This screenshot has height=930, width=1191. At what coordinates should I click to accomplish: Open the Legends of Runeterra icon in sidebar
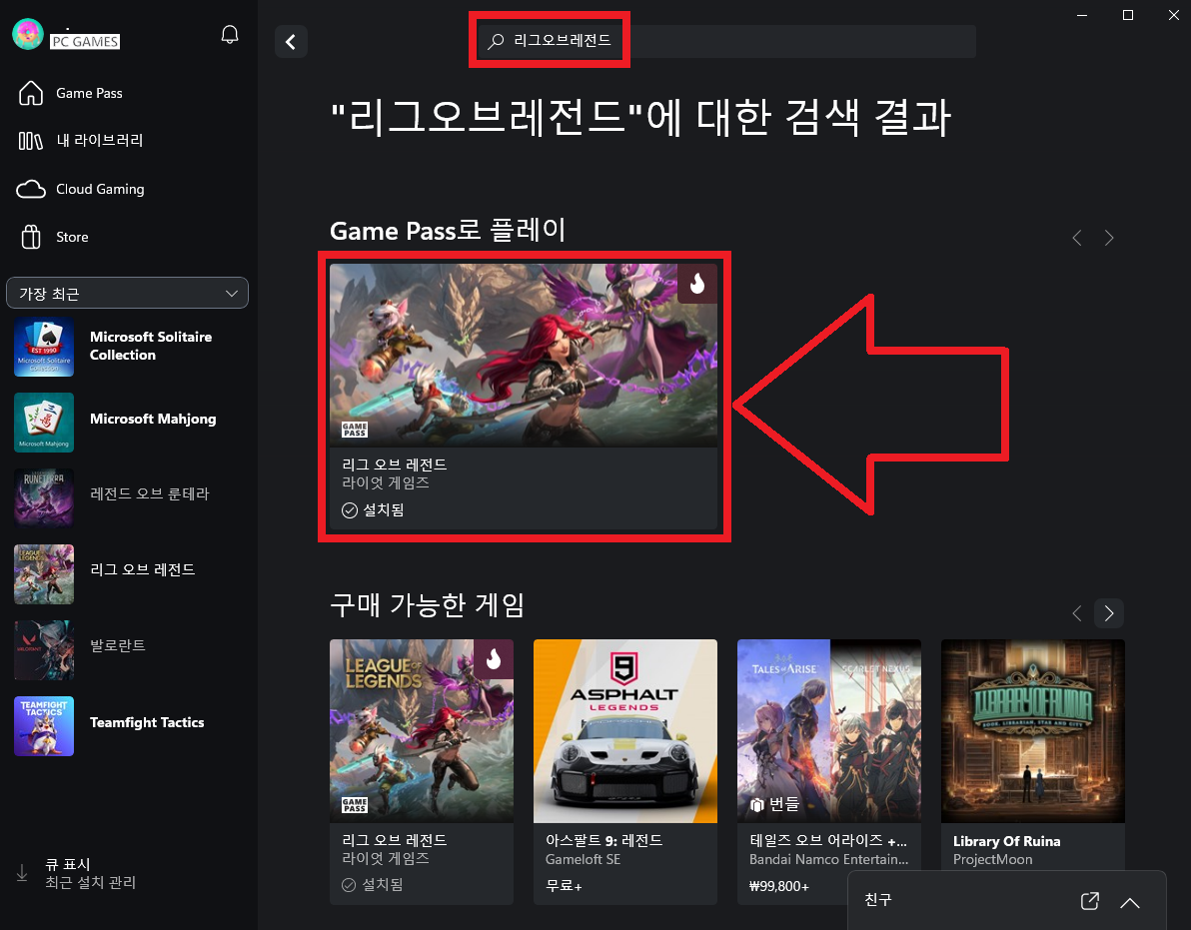click(44, 498)
